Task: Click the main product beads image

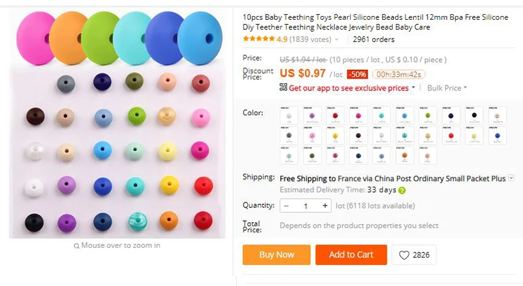Action: pos(118,124)
